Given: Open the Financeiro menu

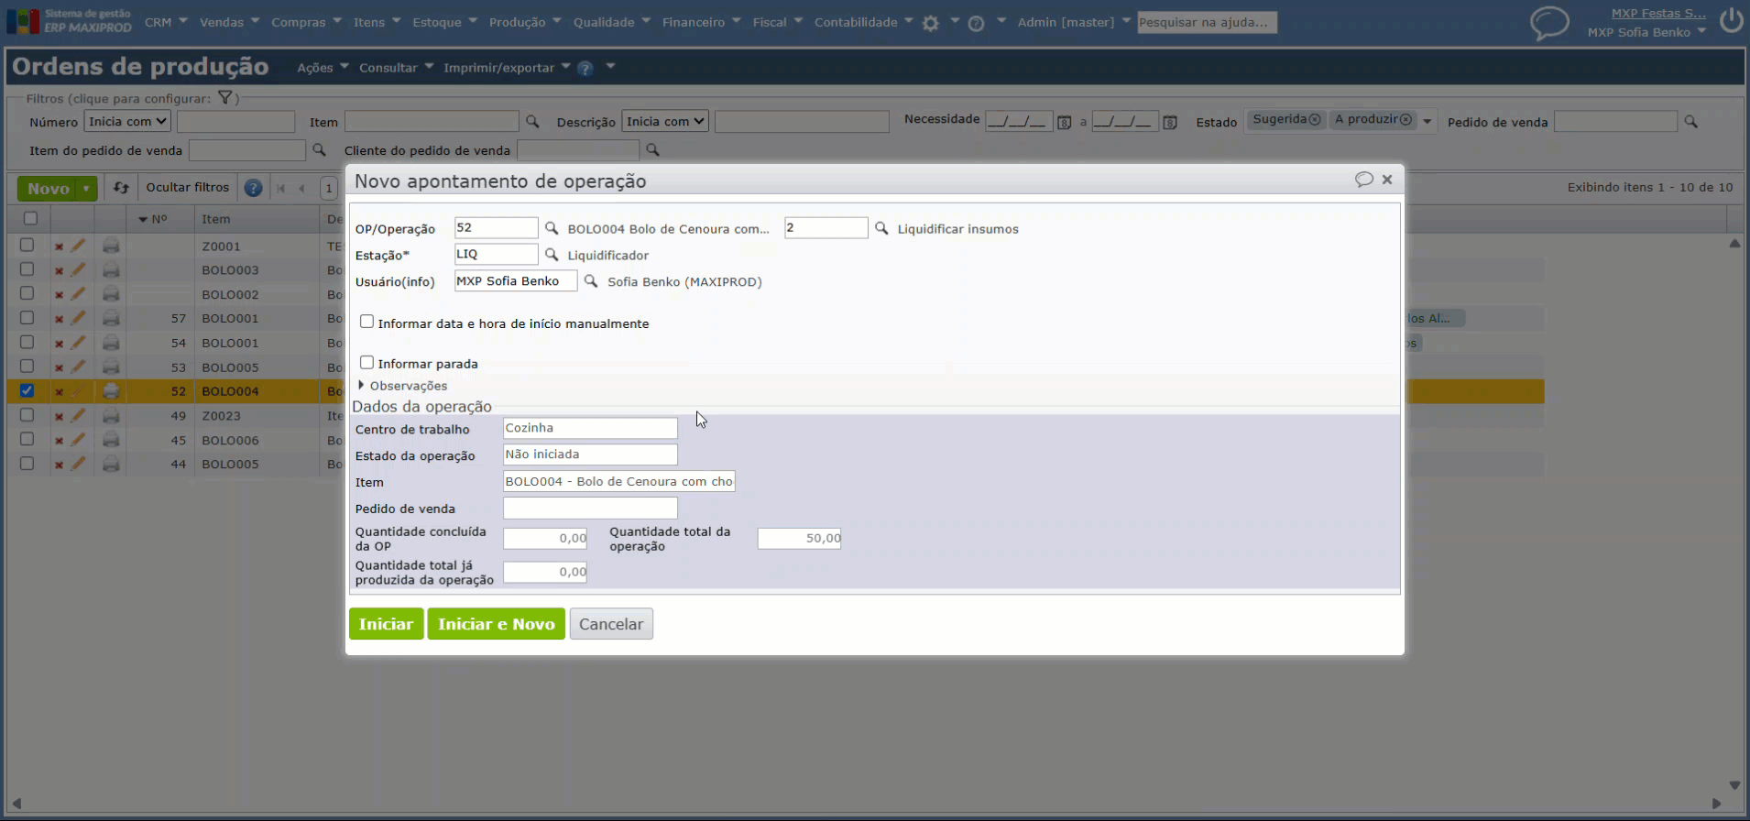Looking at the screenshot, I should click(x=701, y=22).
